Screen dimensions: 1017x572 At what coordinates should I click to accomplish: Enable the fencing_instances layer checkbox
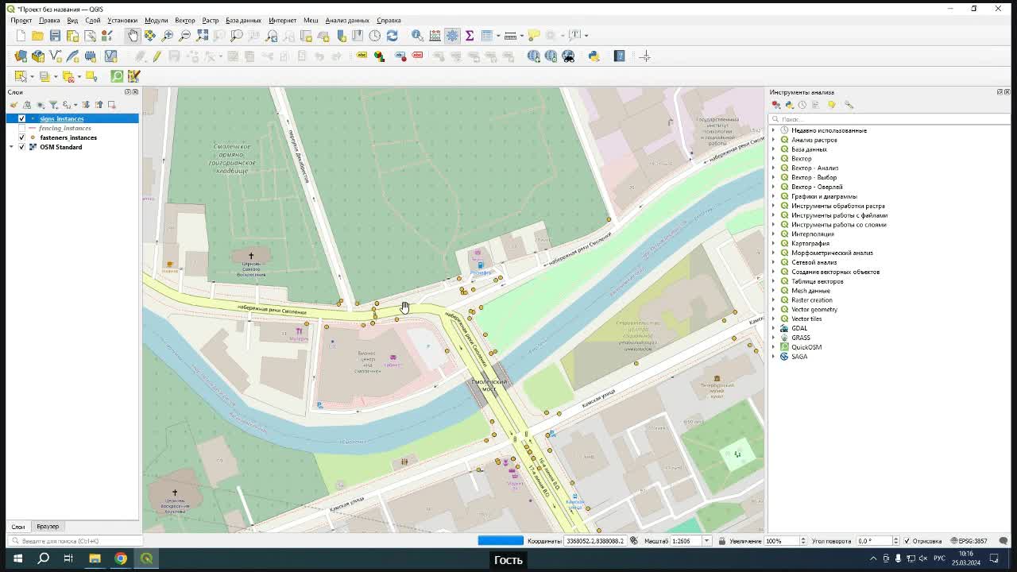pyautogui.click(x=21, y=128)
